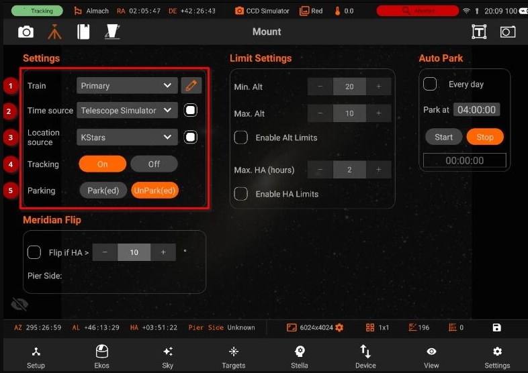
Task: Open the Stella assistant tab
Action: (300, 358)
